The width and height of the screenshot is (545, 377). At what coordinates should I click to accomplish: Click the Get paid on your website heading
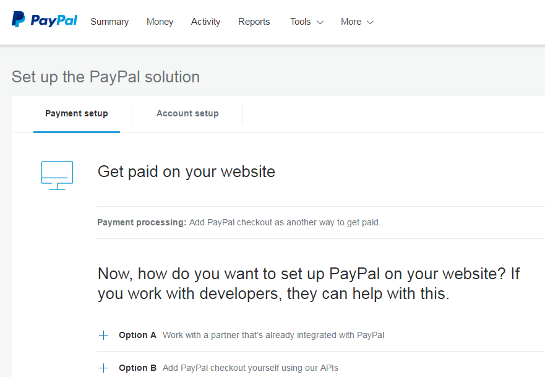186,171
